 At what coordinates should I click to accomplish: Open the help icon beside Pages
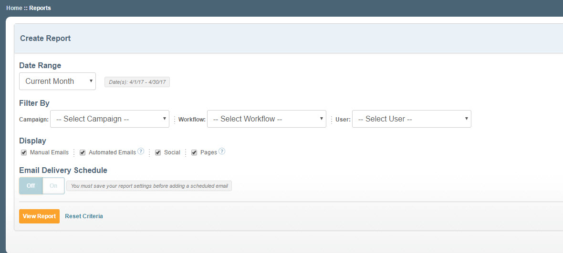[222, 151]
